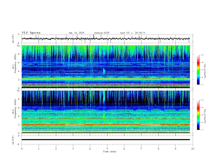Click the ch.3 flat voltage trace

pyautogui.click(x=105, y=140)
